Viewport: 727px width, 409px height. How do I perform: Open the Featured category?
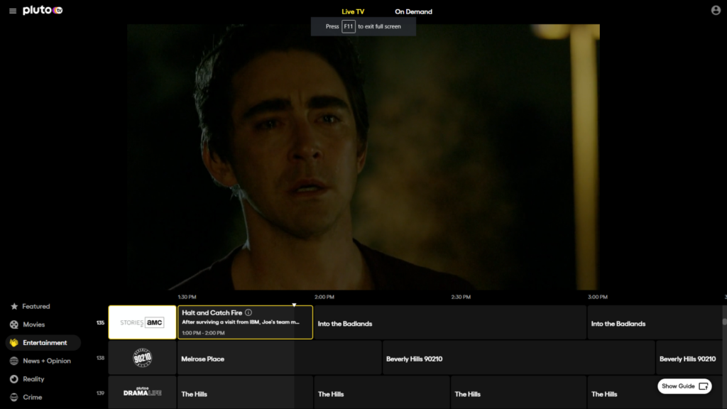click(x=36, y=307)
